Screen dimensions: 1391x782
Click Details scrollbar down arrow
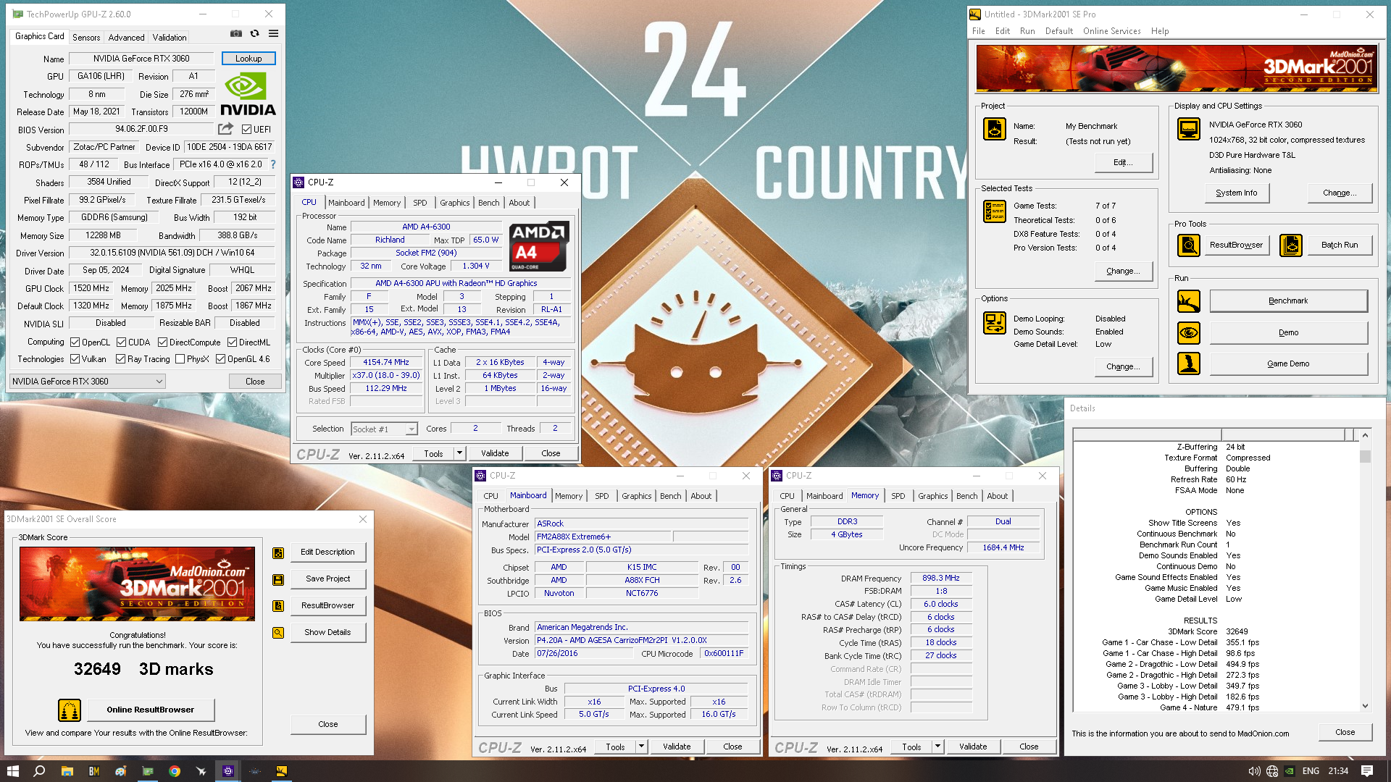1365,706
